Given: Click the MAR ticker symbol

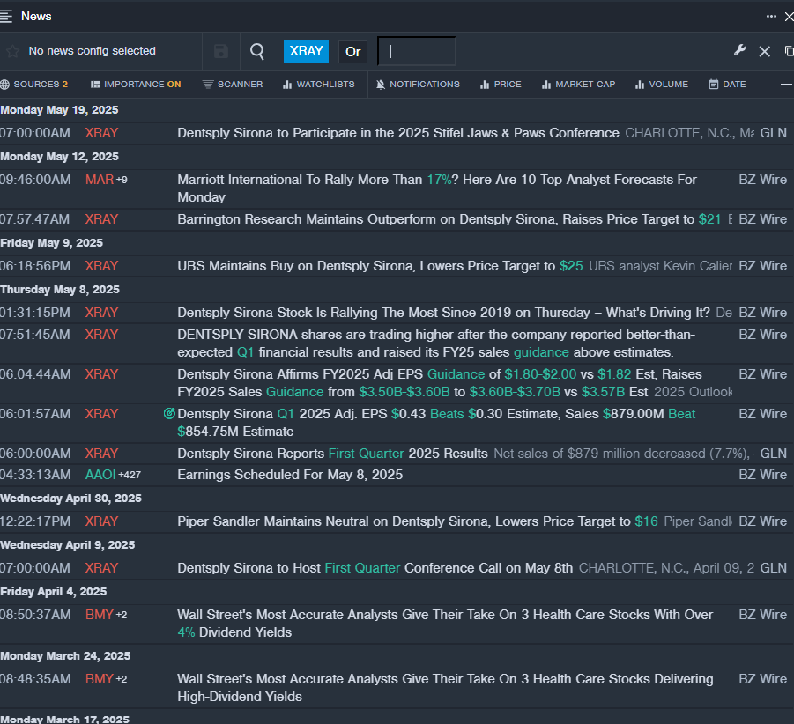Looking at the screenshot, I should click(x=100, y=180).
